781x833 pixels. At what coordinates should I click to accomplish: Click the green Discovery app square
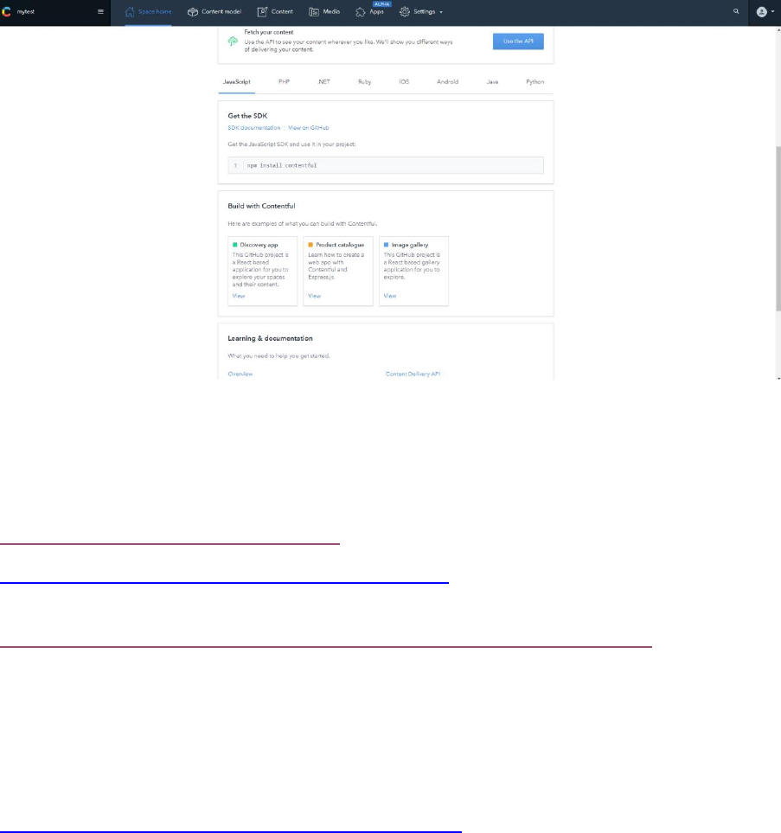coord(235,245)
